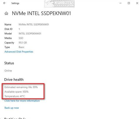Select the Capacity value 953 GB
This screenshot has width=139, height=119.
pyautogui.click(x=23, y=43)
